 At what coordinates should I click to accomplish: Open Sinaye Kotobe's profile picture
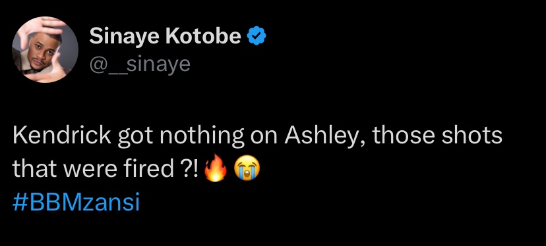click(45, 50)
